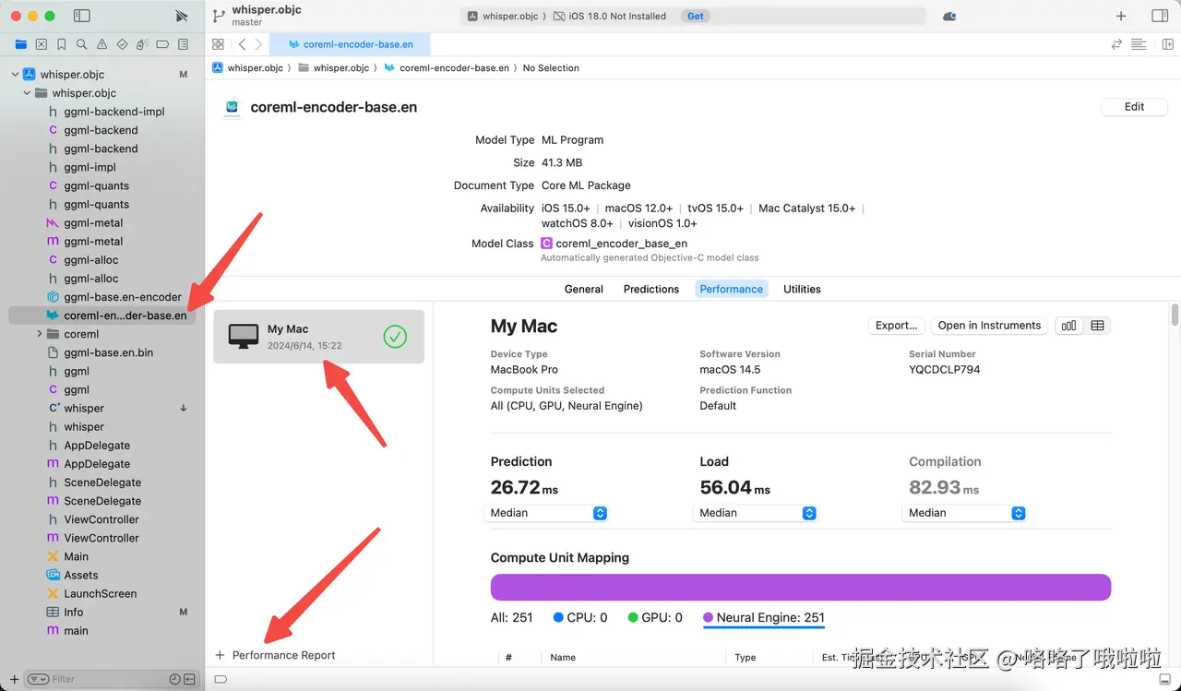Screen dimensions: 1181x691
Task: Switch to the Predictions tab
Action: coord(651,289)
